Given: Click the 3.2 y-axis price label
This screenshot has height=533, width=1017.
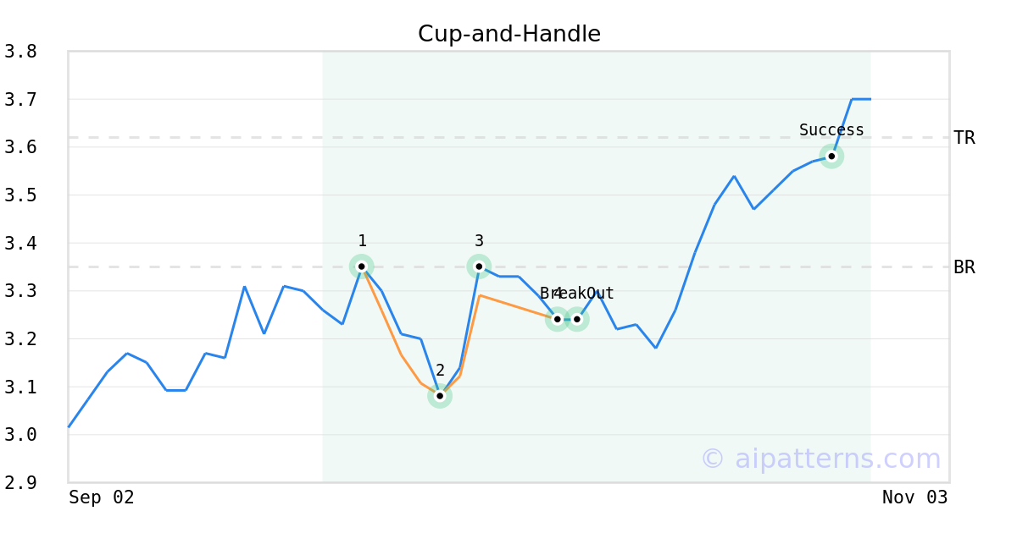Looking at the screenshot, I should pyautogui.click(x=20, y=339).
